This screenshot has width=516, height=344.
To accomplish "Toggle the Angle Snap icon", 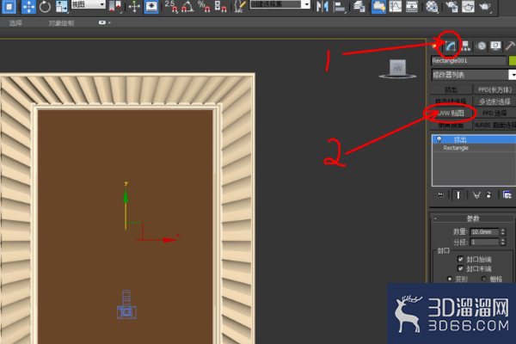I will click(187, 6).
